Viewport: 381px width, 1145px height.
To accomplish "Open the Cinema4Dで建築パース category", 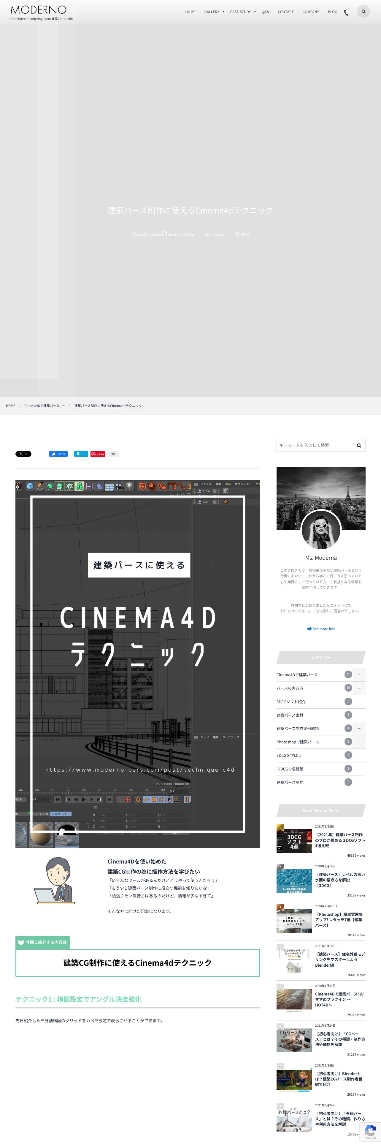I will pyautogui.click(x=297, y=675).
